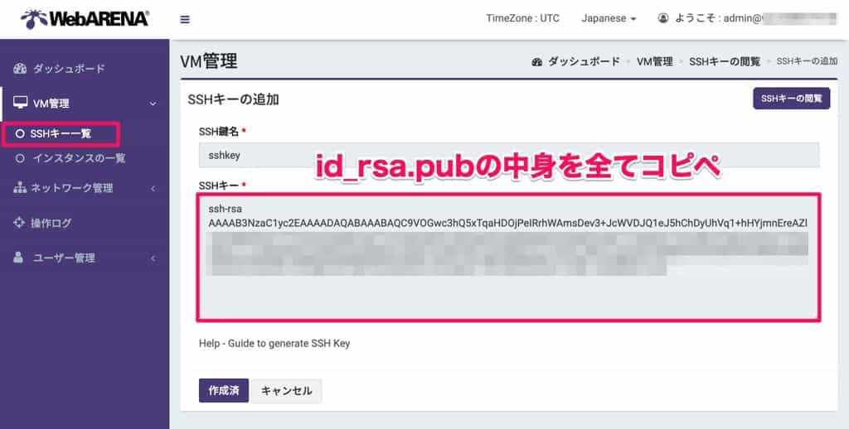Click the SSHキーの追加 panel heading

[233, 99]
